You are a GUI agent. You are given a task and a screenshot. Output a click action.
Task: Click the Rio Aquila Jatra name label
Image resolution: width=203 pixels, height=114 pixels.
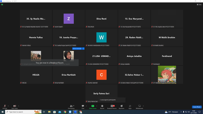164,27
